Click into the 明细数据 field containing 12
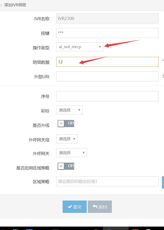Image resolution: width=164 pixels, height=230 pixels. (x=107, y=62)
